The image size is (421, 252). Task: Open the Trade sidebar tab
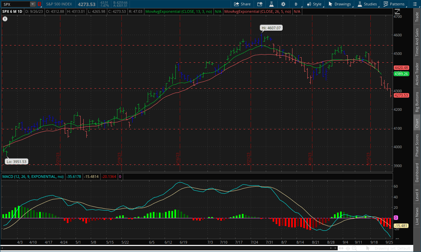point(417,17)
